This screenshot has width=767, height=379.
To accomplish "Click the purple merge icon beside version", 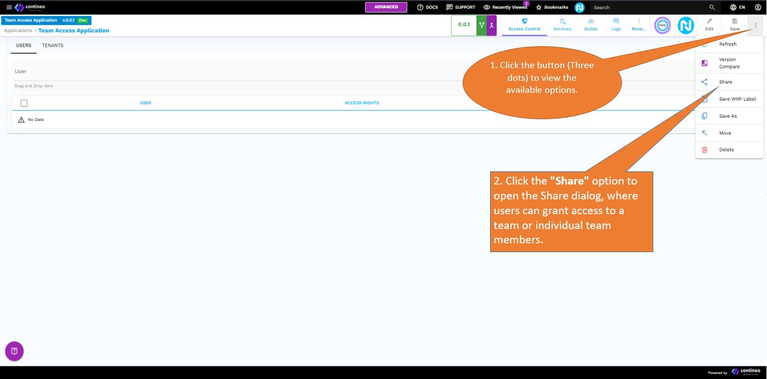I will pos(492,25).
